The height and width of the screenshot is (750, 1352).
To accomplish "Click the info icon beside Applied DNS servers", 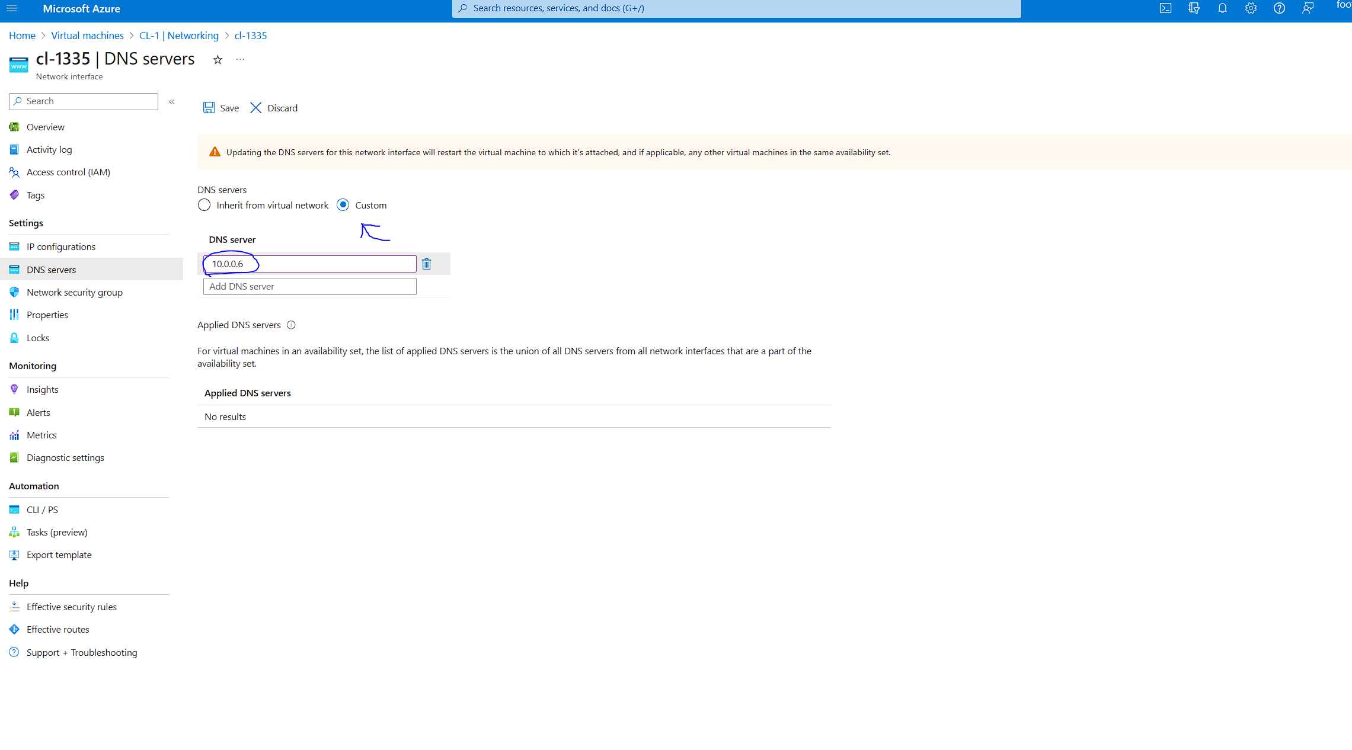I will click(x=291, y=325).
